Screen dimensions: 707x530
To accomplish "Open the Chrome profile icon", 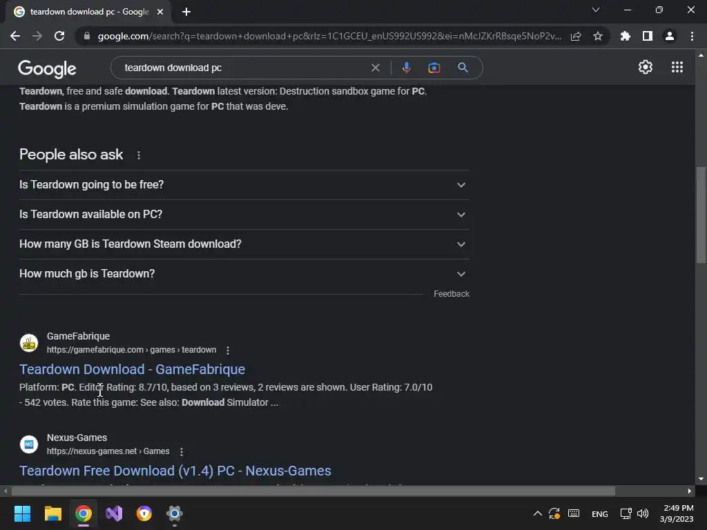I will 670,36.
